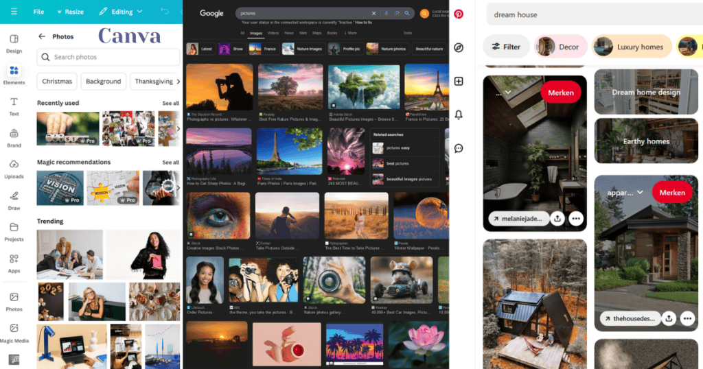Viewport: 703px width, 369px height.
Task: See all Recently used photos
Action: point(170,103)
